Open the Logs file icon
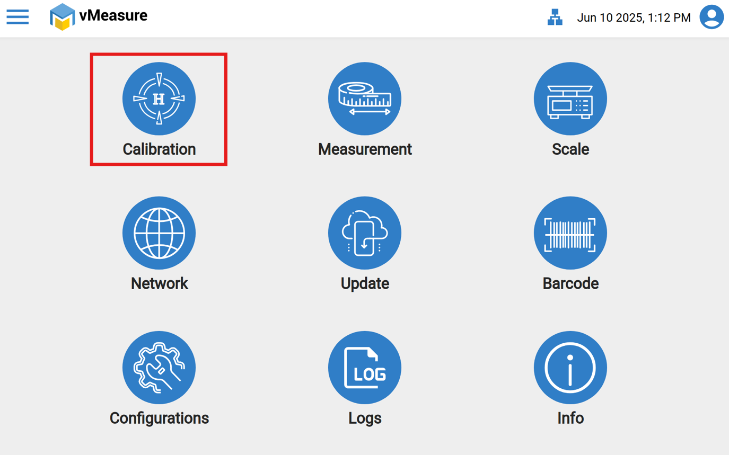This screenshot has height=455, width=729. [365, 368]
